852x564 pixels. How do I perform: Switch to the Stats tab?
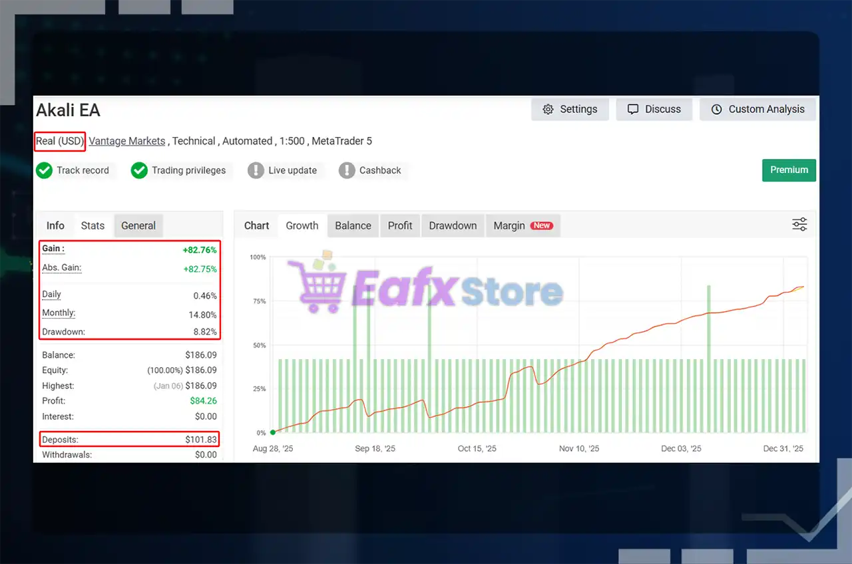coord(93,225)
